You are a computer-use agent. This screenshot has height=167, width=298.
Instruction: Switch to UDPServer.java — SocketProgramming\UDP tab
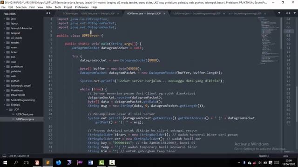[x=196, y=13]
